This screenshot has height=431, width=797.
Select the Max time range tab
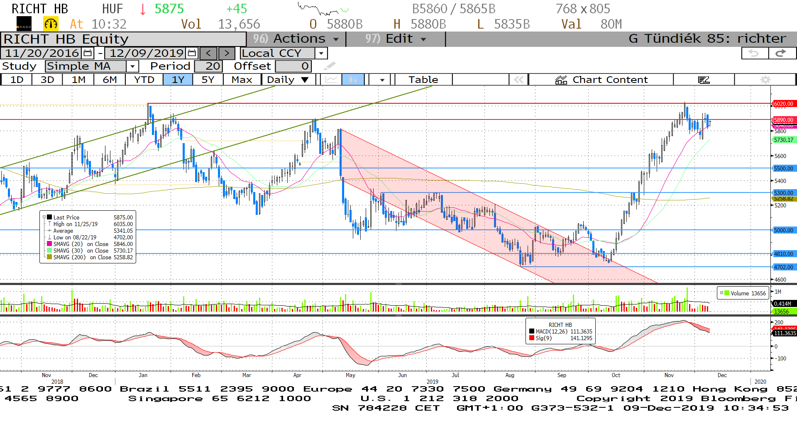242,80
